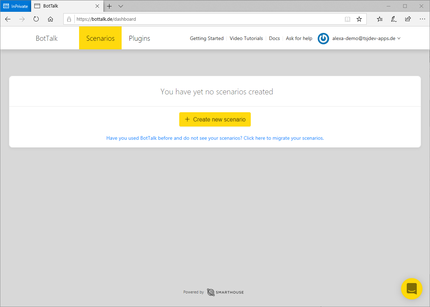This screenshot has height=307, width=430.
Task: Select the Scenarios tab
Action: pos(100,38)
